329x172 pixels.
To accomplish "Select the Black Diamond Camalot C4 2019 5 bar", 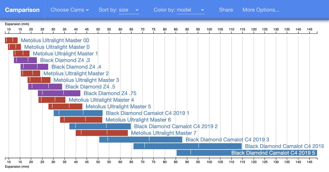I will pos(247,153).
